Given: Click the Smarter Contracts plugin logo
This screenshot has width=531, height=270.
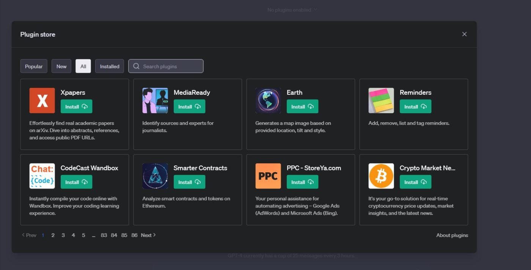Looking at the screenshot, I should pyautogui.click(x=155, y=176).
